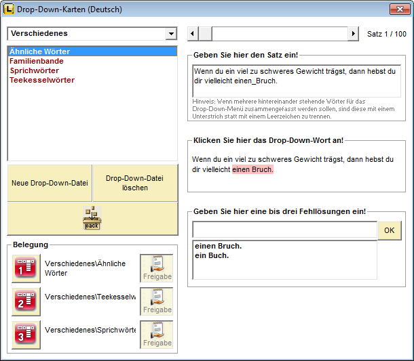Select Familienbande in the file list

37,61
